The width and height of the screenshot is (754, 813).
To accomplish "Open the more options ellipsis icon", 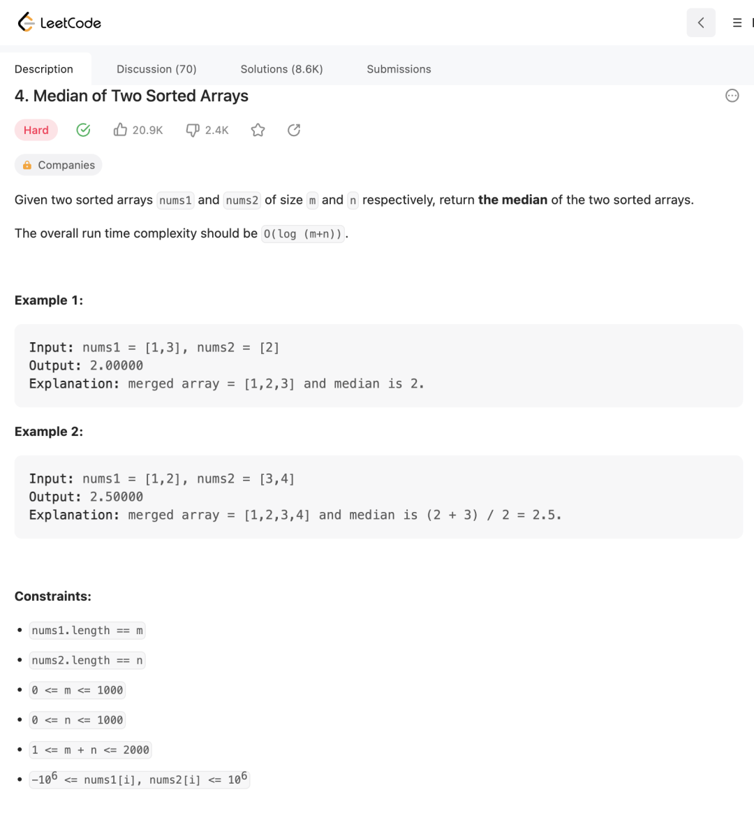I will [x=732, y=96].
